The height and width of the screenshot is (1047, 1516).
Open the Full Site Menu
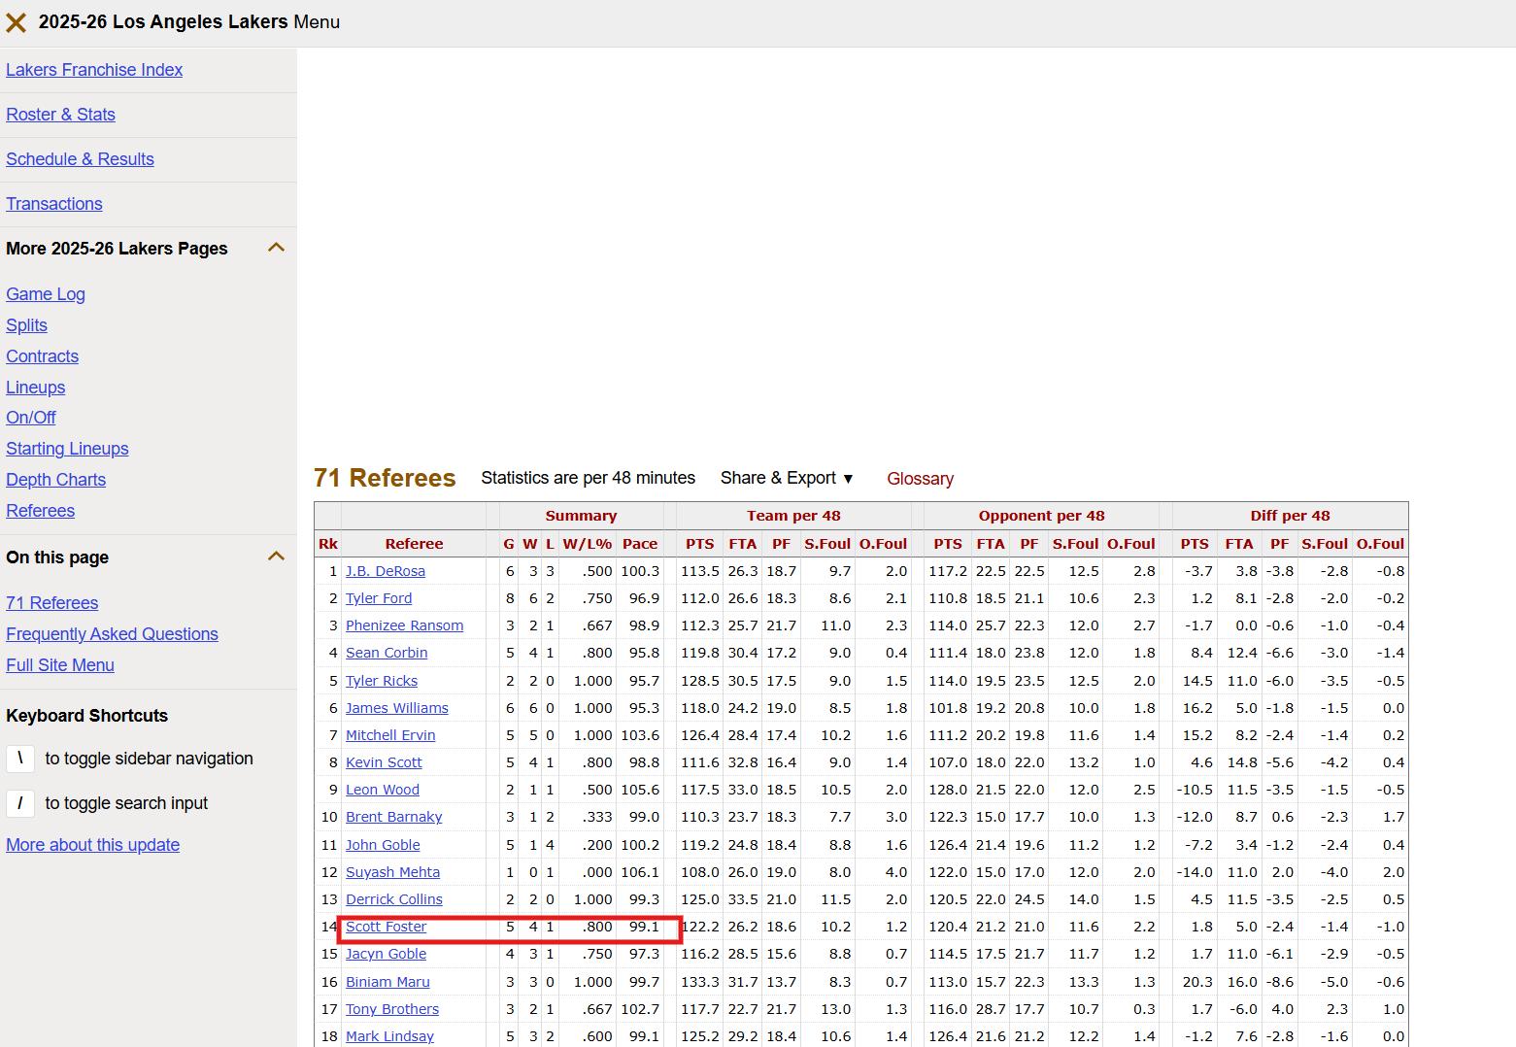coord(60,665)
